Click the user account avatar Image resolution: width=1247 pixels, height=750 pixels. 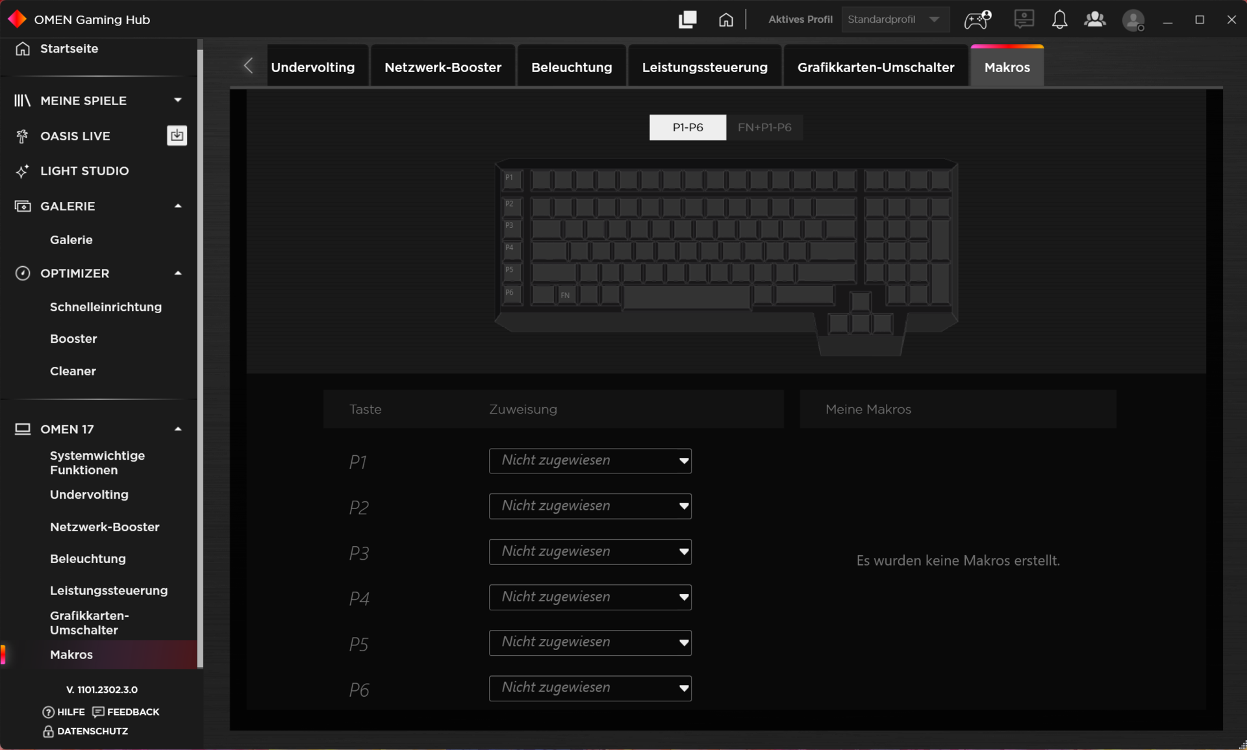point(1133,20)
